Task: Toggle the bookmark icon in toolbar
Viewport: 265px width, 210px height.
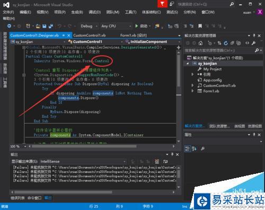Action: pyautogui.click(x=200, y=26)
